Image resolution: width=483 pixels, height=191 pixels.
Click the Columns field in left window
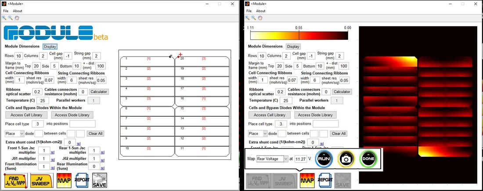[x=43, y=56]
